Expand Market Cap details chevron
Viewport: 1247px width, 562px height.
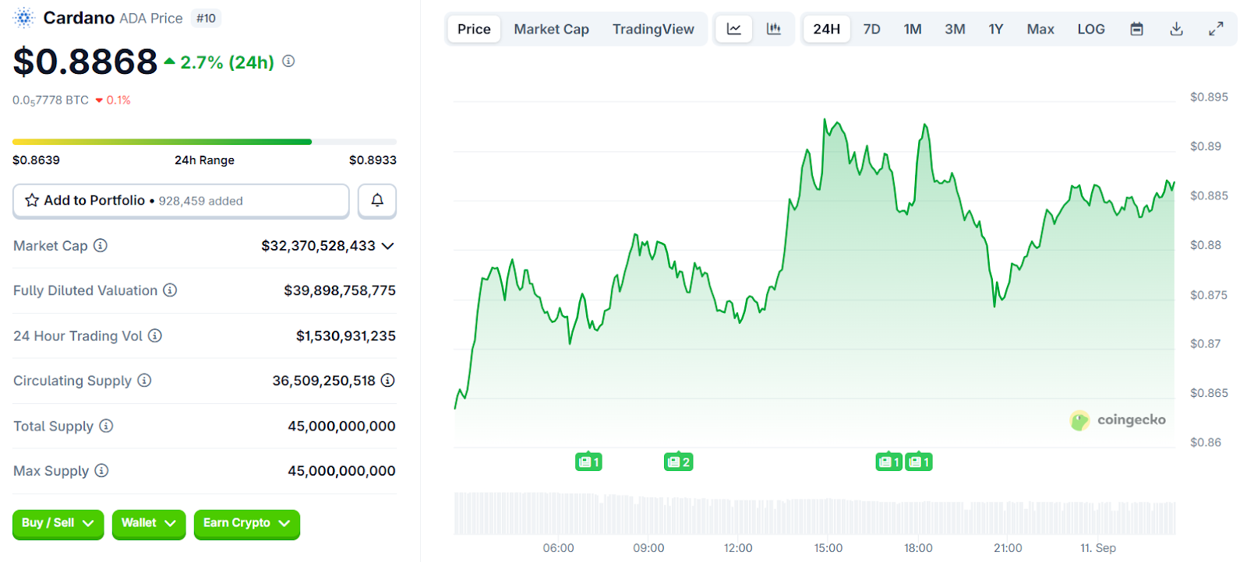(388, 246)
